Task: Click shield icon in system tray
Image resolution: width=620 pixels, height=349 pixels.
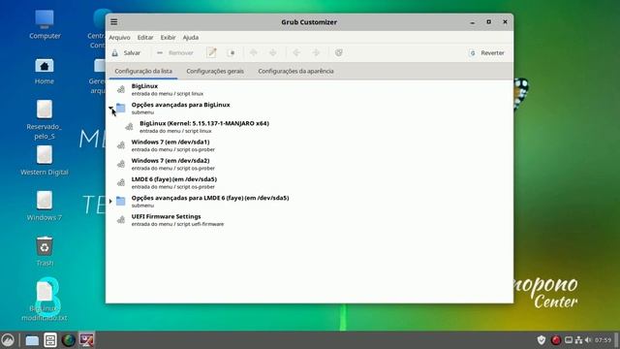Action: pyautogui.click(x=542, y=340)
